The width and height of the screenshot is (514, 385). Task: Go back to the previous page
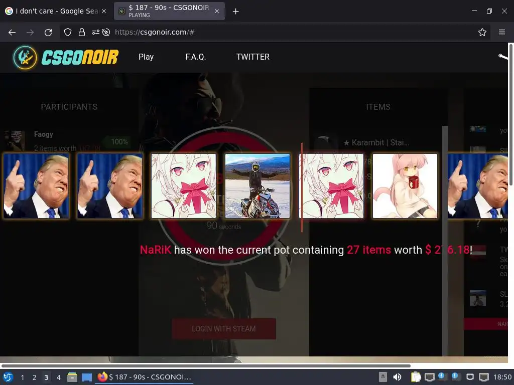click(12, 32)
